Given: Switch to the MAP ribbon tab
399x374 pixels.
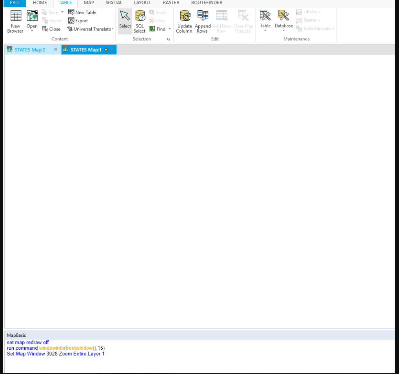Looking at the screenshot, I should click(89, 3).
